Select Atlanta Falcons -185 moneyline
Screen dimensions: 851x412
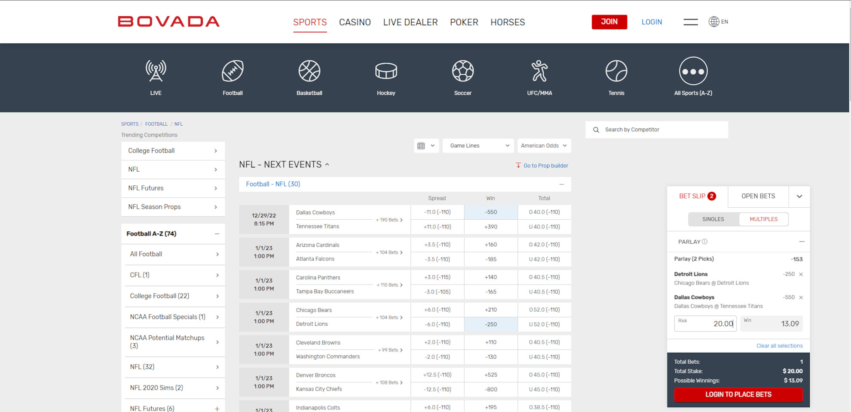click(491, 259)
